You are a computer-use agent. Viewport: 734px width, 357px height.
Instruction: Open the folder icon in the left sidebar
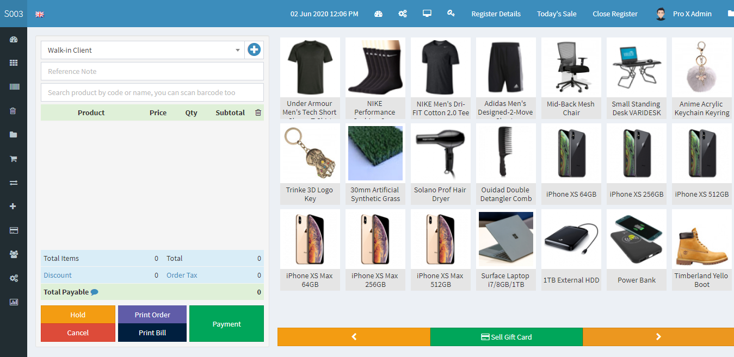coord(14,135)
